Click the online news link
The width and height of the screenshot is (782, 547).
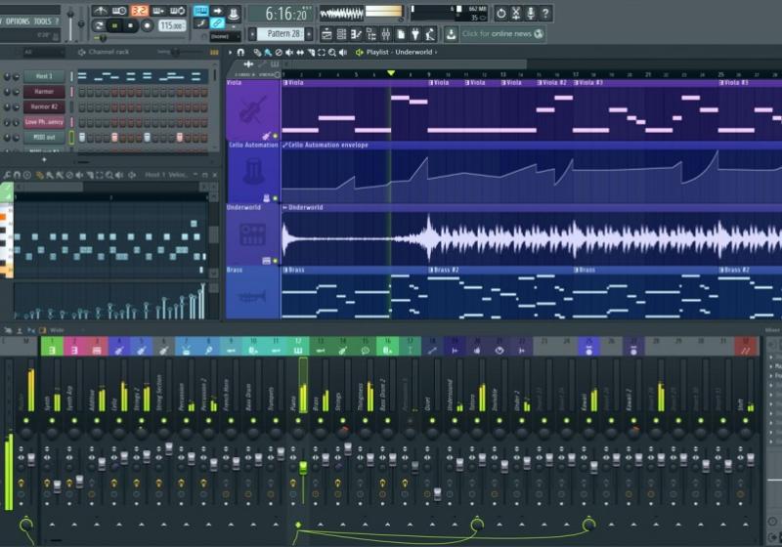503,33
